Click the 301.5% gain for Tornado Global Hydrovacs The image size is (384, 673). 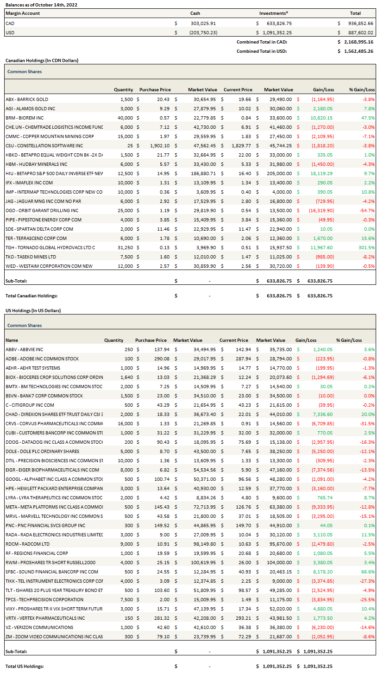[x=366, y=247]
